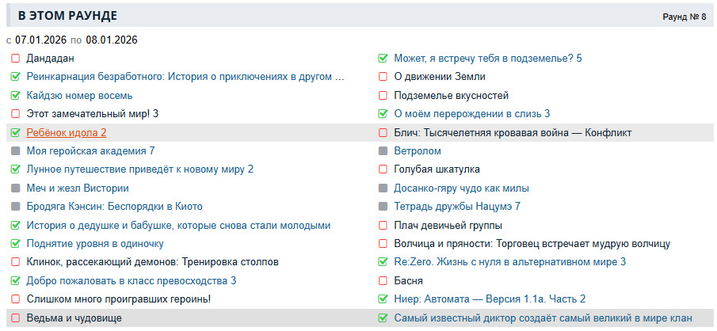Click grey square next to Досанко-гяру чудо как милы

(x=383, y=188)
